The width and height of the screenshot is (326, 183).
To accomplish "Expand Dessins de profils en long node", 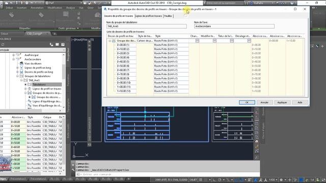I will (17, 72).
